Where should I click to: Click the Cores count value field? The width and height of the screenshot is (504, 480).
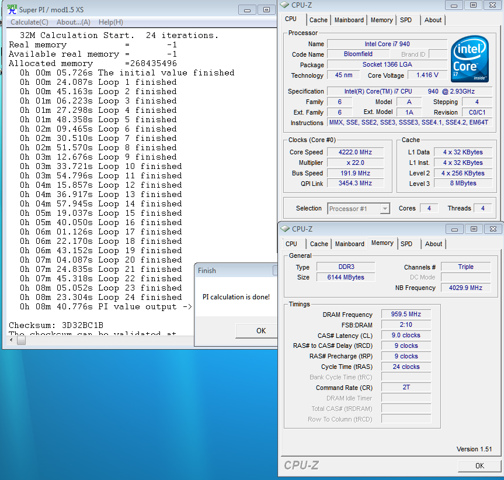coord(429,209)
